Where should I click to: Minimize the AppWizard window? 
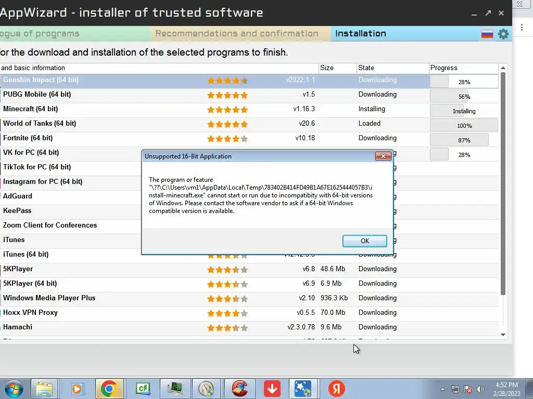click(474, 14)
